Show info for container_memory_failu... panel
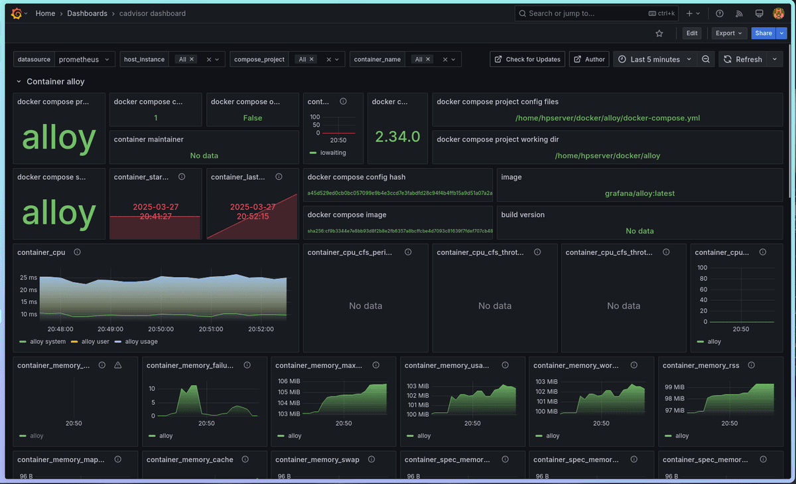 [247, 365]
